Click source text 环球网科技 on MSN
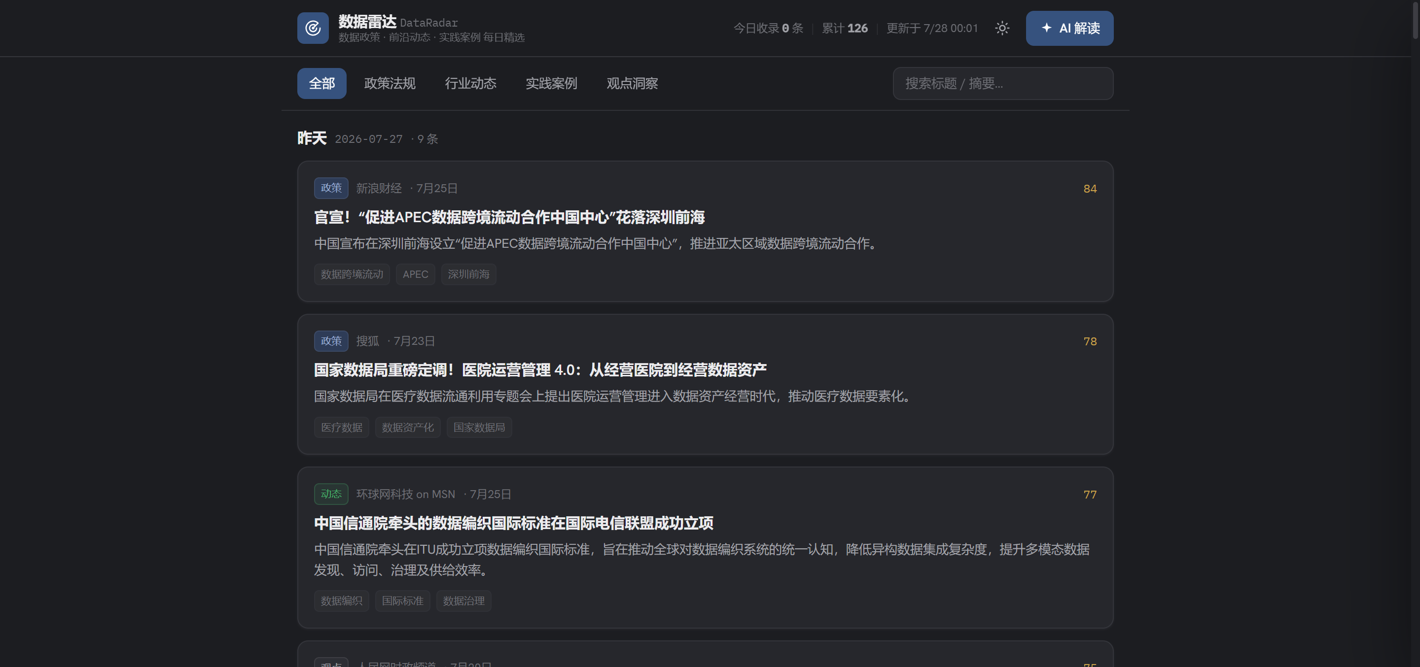 click(x=405, y=494)
